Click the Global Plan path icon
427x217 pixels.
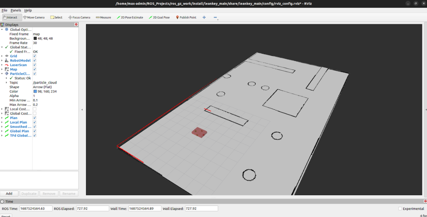tap(7, 131)
